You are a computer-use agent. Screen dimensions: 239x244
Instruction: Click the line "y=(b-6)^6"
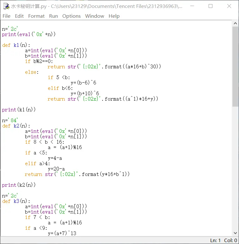[84, 83]
